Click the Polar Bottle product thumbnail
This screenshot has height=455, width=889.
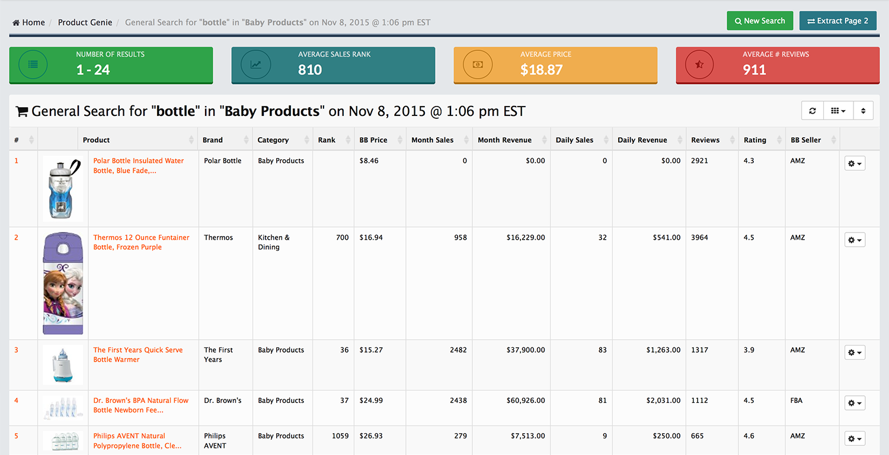click(x=63, y=189)
